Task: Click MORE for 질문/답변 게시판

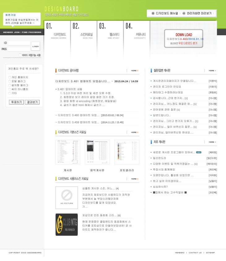Action: (212, 71)
